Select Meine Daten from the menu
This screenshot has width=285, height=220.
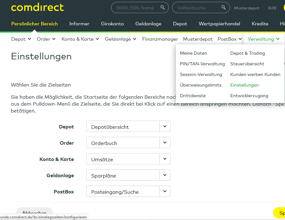pyautogui.click(x=193, y=53)
